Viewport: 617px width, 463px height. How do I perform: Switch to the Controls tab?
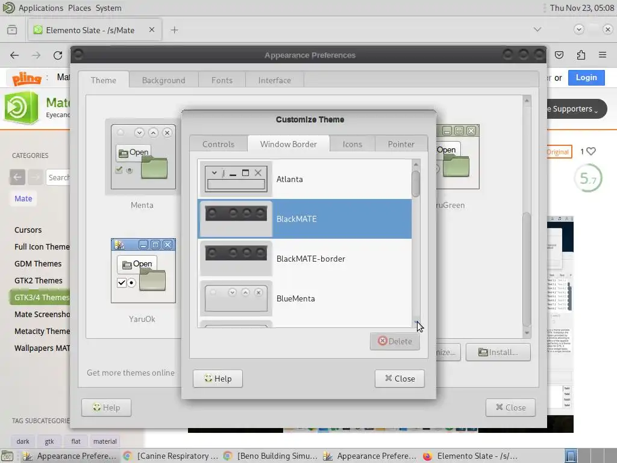click(218, 144)
